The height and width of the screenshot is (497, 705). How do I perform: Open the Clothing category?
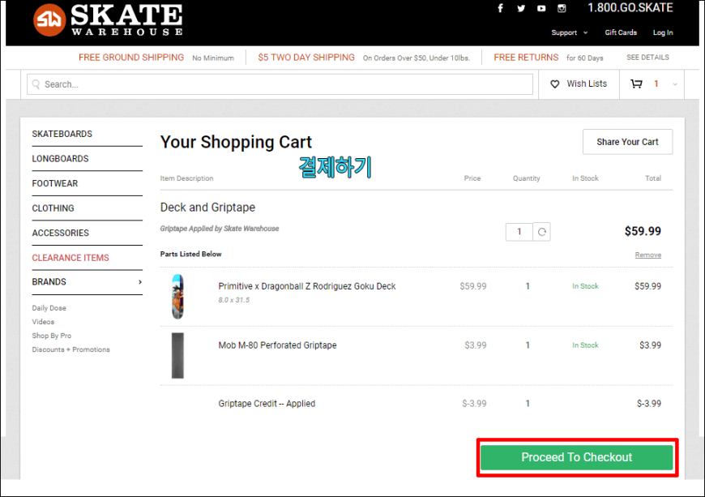coord(53,208)
